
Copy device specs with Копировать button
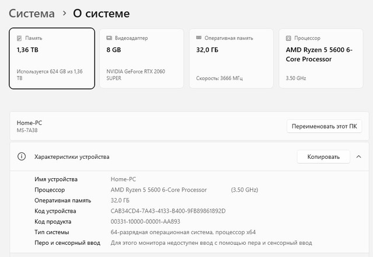(x=323, y=157)
